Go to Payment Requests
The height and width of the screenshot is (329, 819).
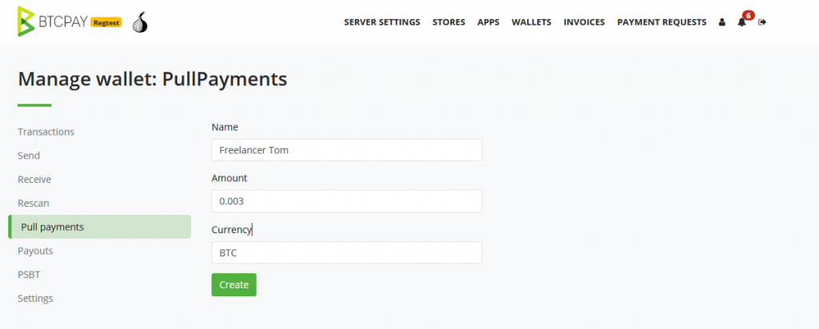click(x=661, y=22)
